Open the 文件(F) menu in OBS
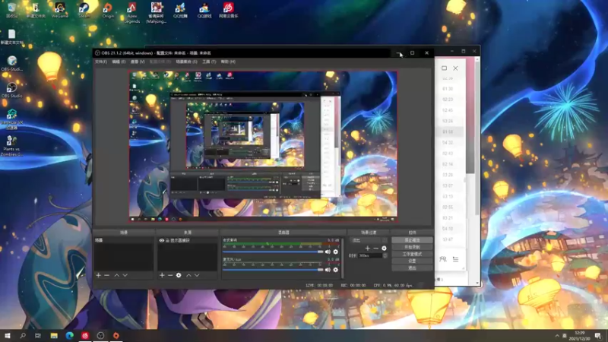 (x=101, y=62)
